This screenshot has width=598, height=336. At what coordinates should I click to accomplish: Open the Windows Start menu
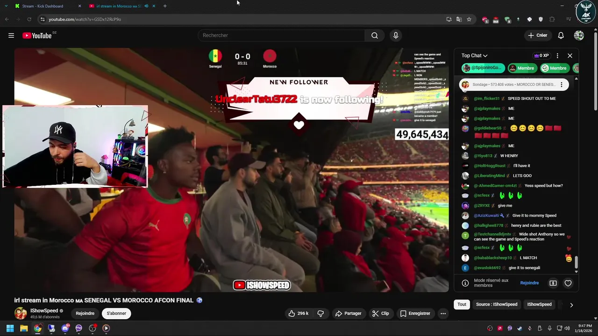(x=10, y=328)
